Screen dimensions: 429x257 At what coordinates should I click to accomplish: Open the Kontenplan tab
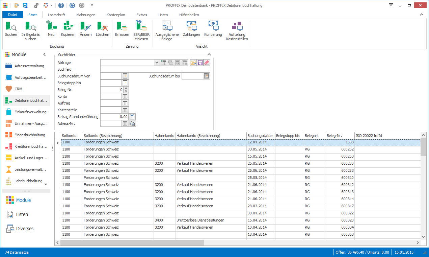(116, 15)
